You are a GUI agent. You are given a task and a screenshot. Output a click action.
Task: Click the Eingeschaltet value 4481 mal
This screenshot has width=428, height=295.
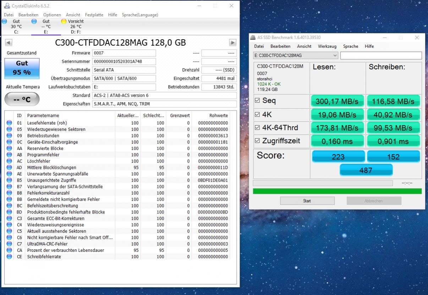[219, 78]
